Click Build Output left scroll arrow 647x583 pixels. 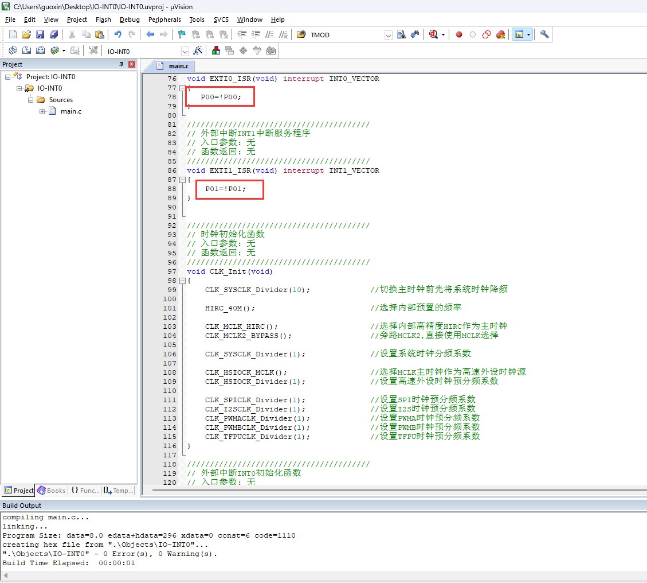(x=5, y=575)
